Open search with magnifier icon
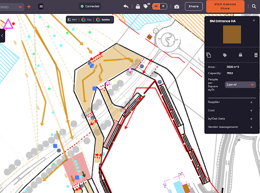Image resolution: width=260 pixels, height=193 pixels. pyautogui.click(x=254, y=6)
